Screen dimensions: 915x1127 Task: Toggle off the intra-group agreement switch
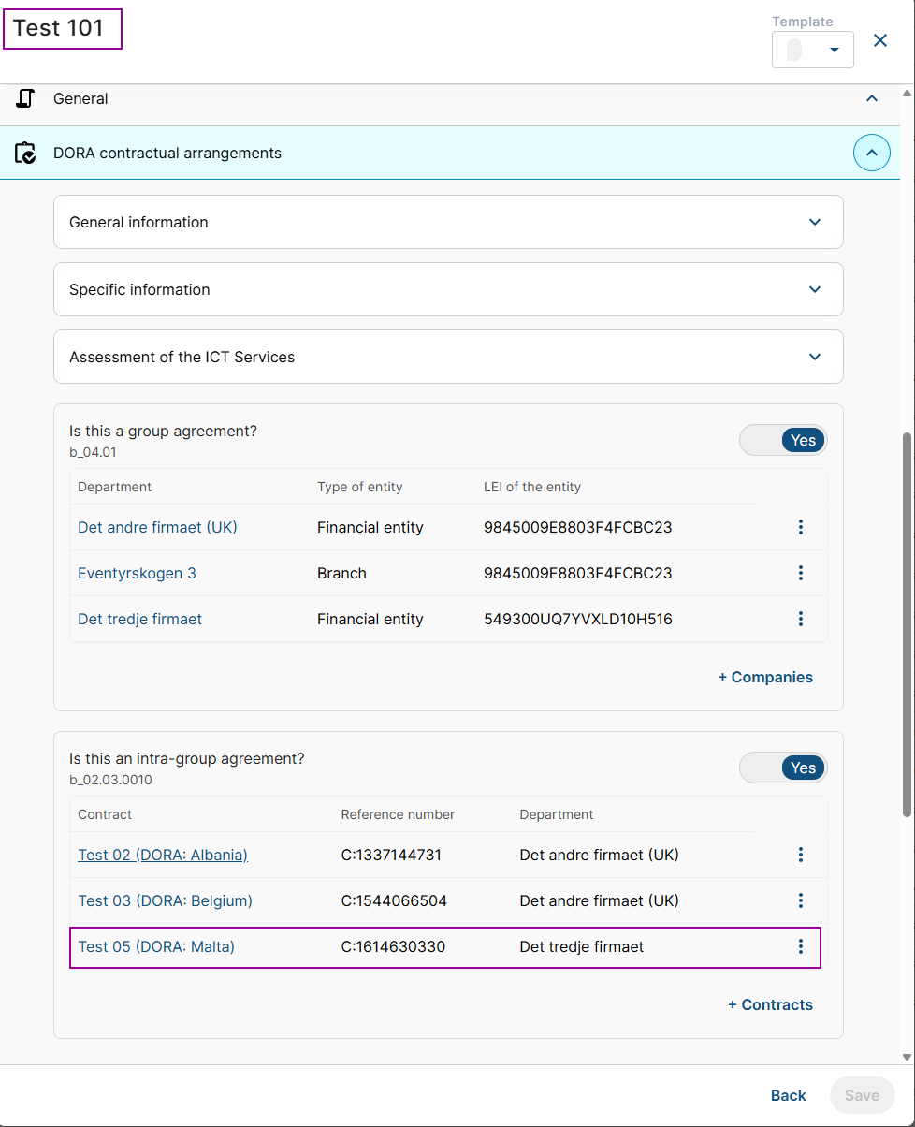click(x=783, y=768)
